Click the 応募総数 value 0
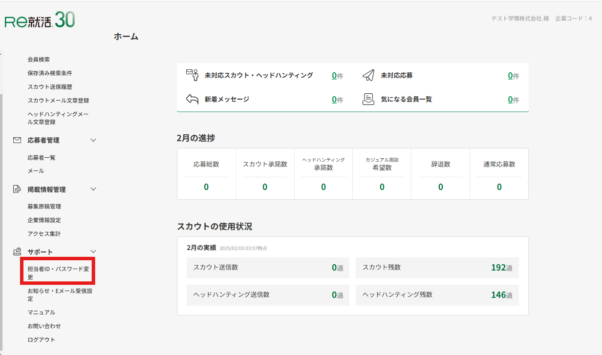The image size is (602, 355). 206,187
